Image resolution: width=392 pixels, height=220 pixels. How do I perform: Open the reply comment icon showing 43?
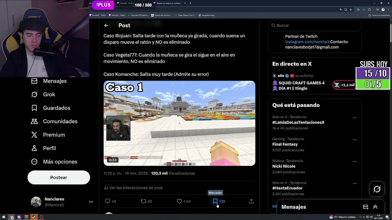click(107, 201)
